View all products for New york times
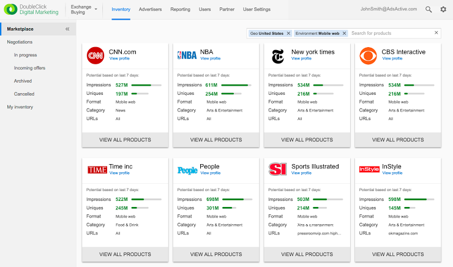 pyautogui.click(x=307, y=140)
